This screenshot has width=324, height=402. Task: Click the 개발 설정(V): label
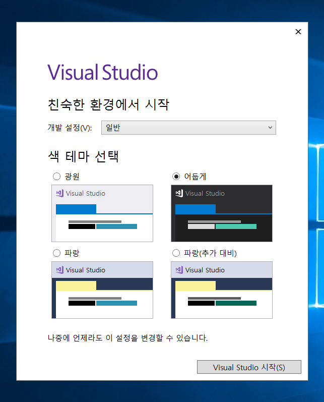[70, 128]
